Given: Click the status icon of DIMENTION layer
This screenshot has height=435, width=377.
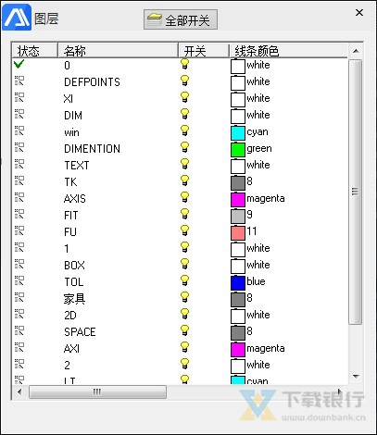Looking at the screenshot, I should [x=19, y=148].
